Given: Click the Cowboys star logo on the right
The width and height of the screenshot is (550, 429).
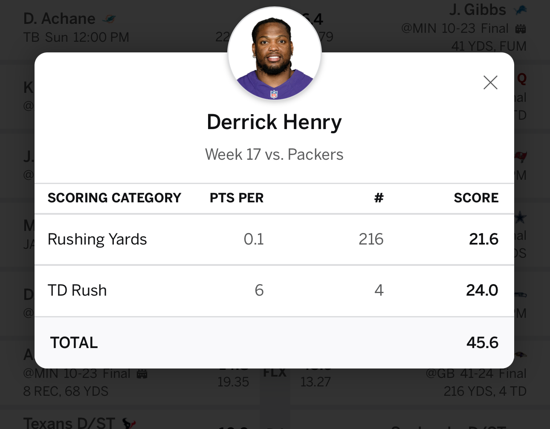Looking at the screenshot, I should point(521,218).
